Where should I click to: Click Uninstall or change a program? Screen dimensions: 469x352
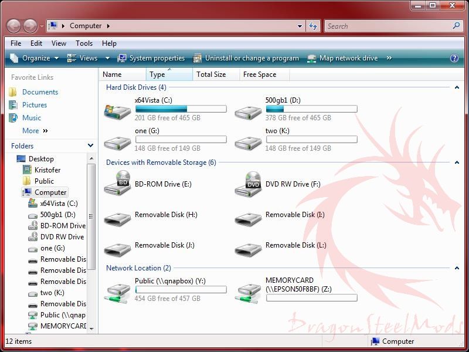(246, 58)
